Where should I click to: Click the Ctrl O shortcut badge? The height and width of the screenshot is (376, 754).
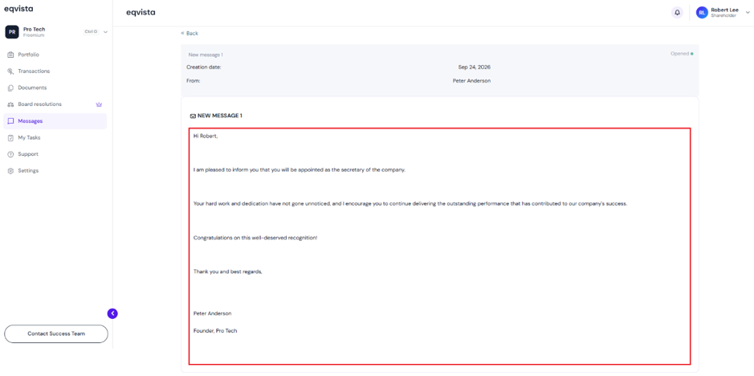click(91, 32)
